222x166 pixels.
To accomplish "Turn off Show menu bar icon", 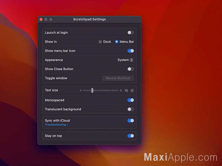I will 131,51.
